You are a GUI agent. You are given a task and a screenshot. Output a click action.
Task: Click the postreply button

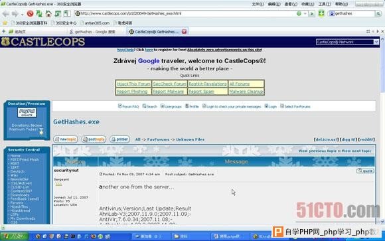[94, 139]
